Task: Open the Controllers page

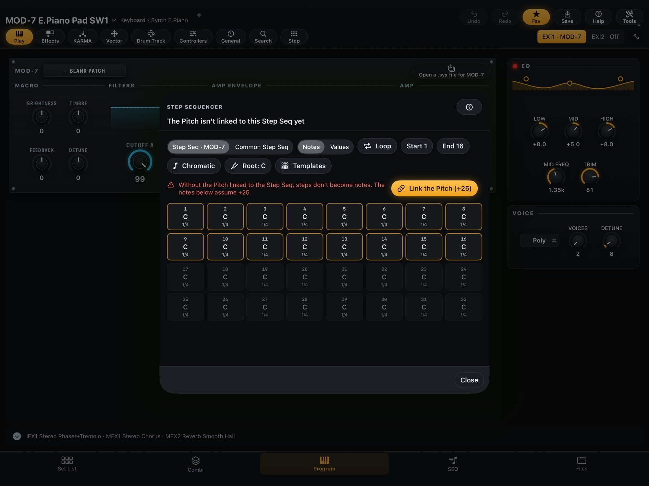Action: (x=193, y=37)
